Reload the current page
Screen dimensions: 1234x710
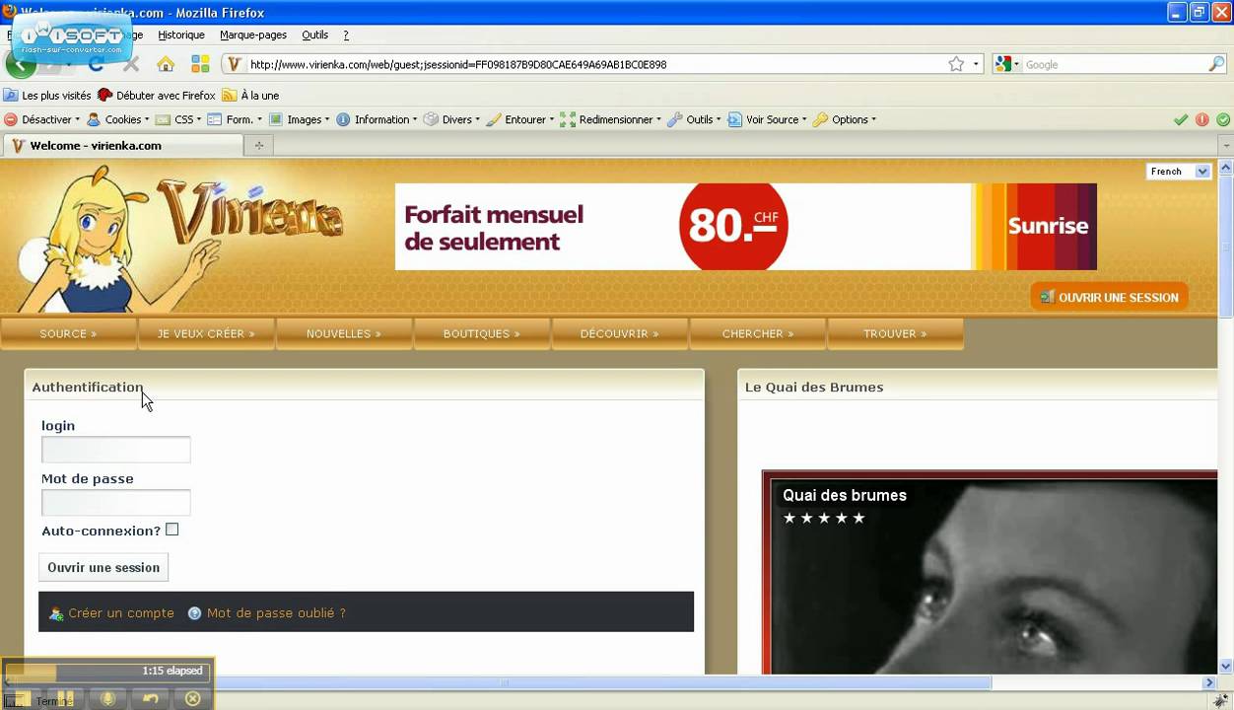click(97, 64)
